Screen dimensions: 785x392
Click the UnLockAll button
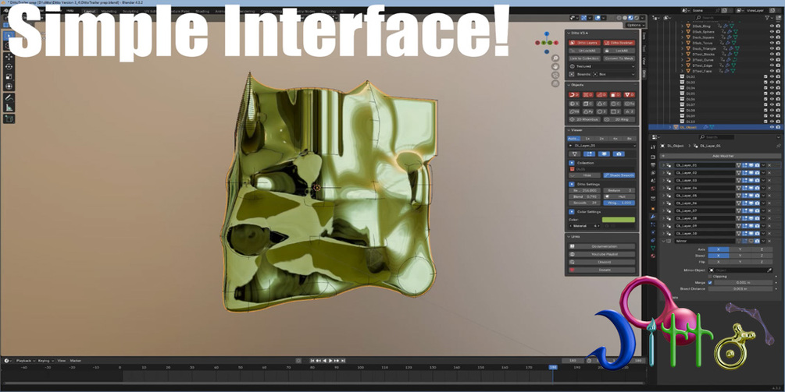coord(584,51)
